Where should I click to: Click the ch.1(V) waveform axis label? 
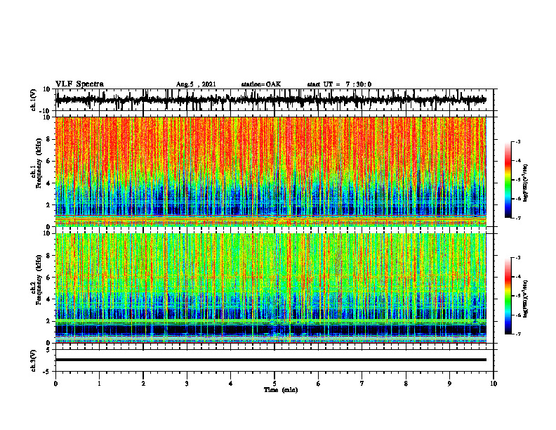pos(34,100)
